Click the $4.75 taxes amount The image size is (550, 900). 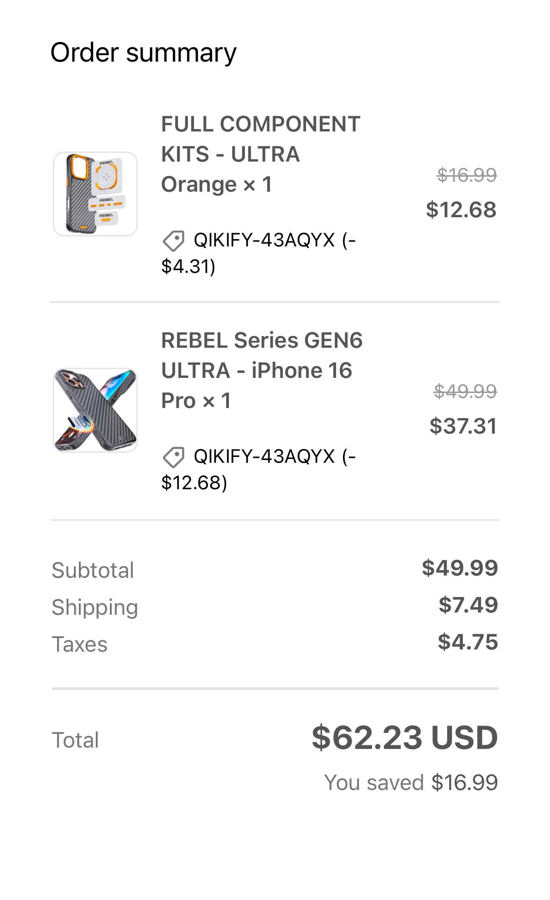pos(467,642)
